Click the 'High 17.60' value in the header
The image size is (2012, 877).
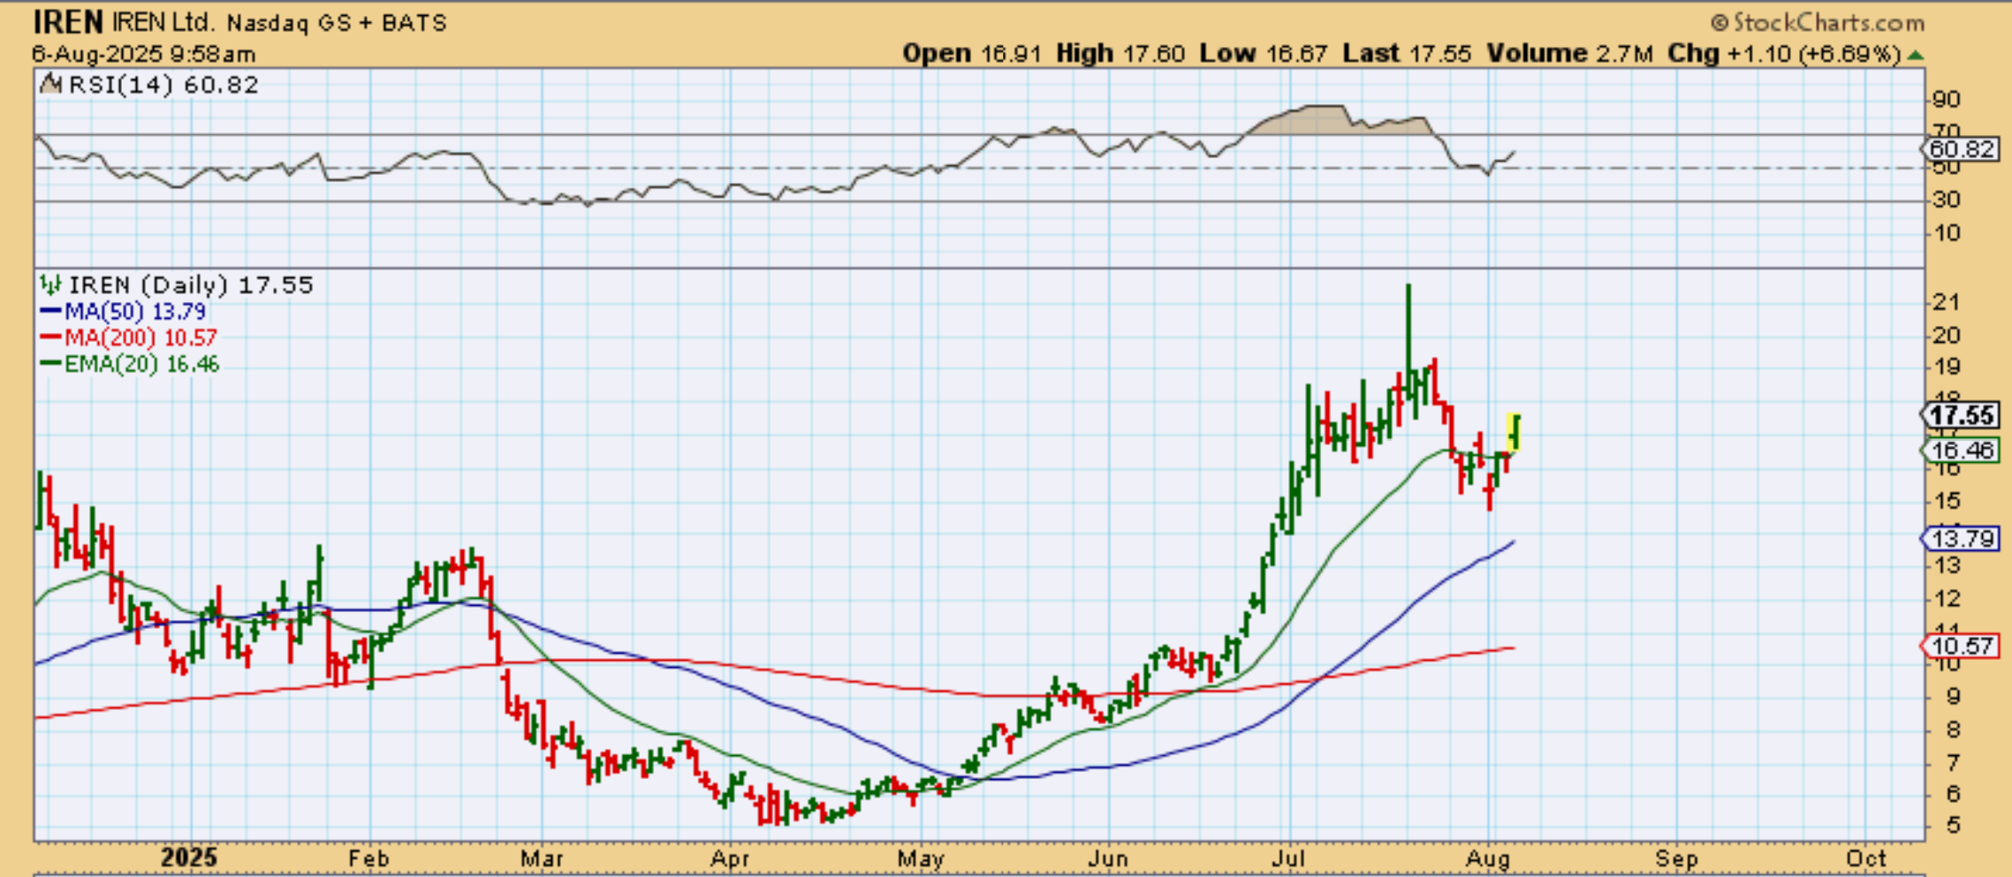click(1120, 54)
